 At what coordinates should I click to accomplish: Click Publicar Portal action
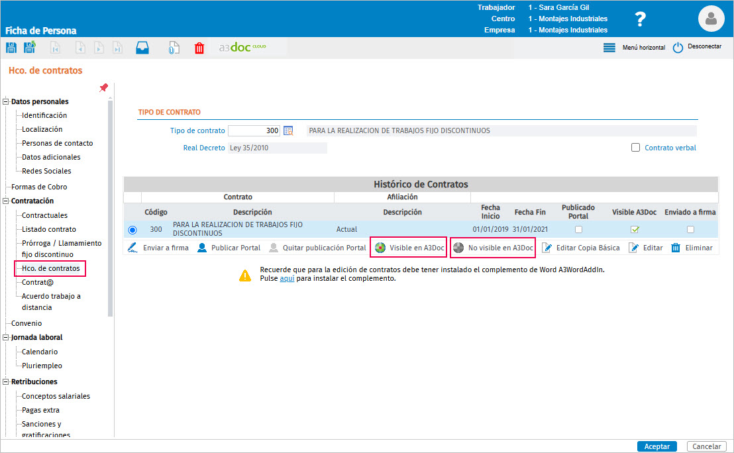(229, 248)
